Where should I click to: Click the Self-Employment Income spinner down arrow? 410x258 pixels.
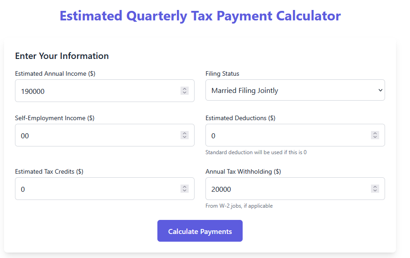[185, 137]
